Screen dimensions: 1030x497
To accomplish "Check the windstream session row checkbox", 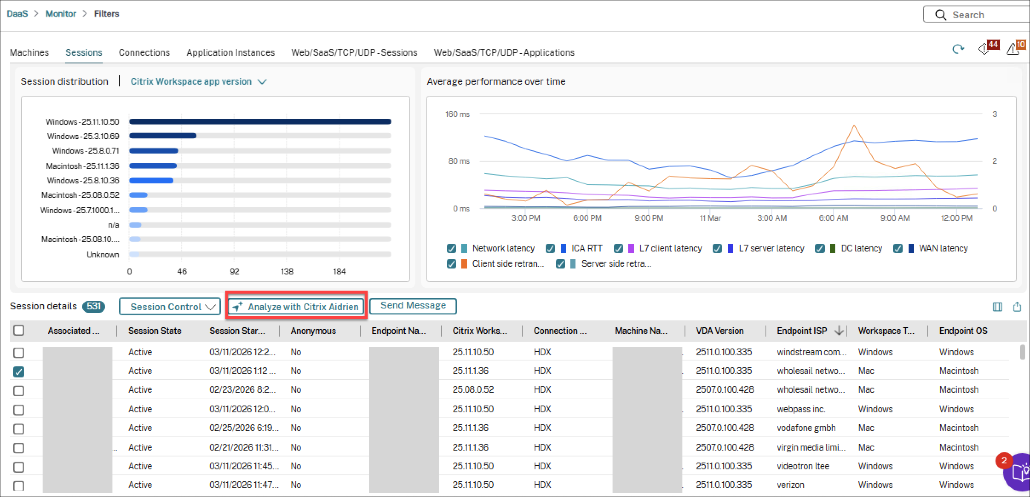I will 19,353.
